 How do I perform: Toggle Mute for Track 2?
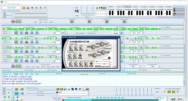[32, 42]
